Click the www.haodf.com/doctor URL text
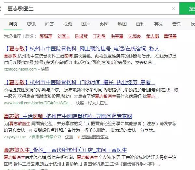Screen dimensions: 195x170 pyautogui.click(x=38, y=103)
